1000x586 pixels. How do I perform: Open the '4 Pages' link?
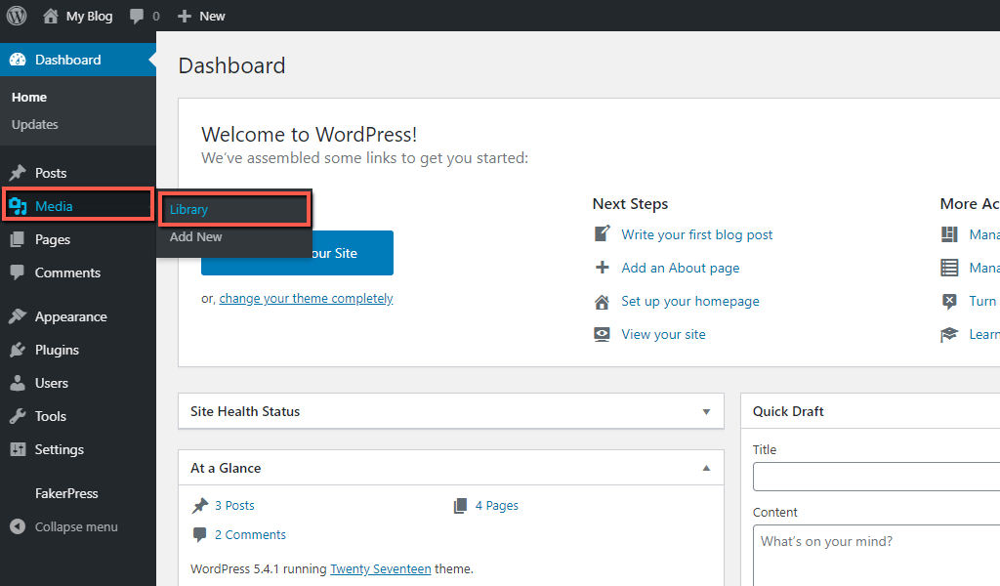click(497, 506)
